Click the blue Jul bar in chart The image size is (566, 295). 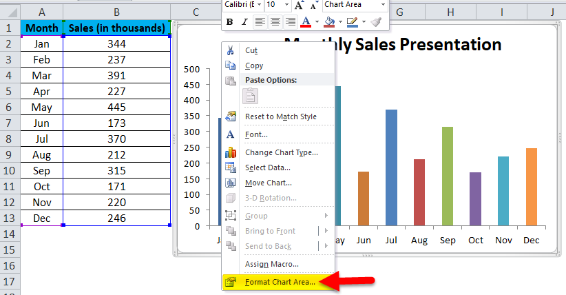pos(391,167)
